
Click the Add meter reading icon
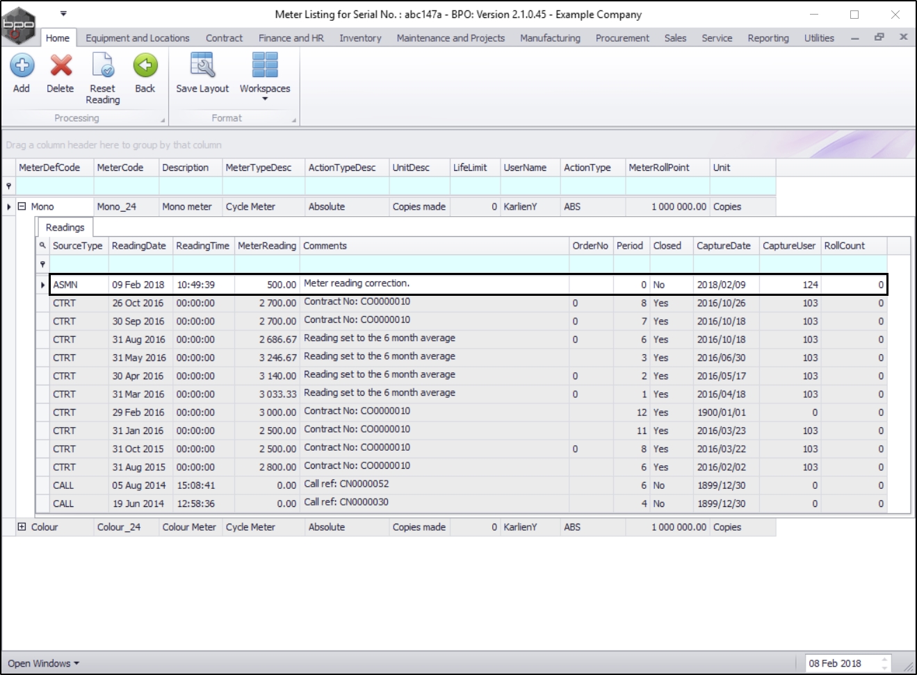point(22,66)
